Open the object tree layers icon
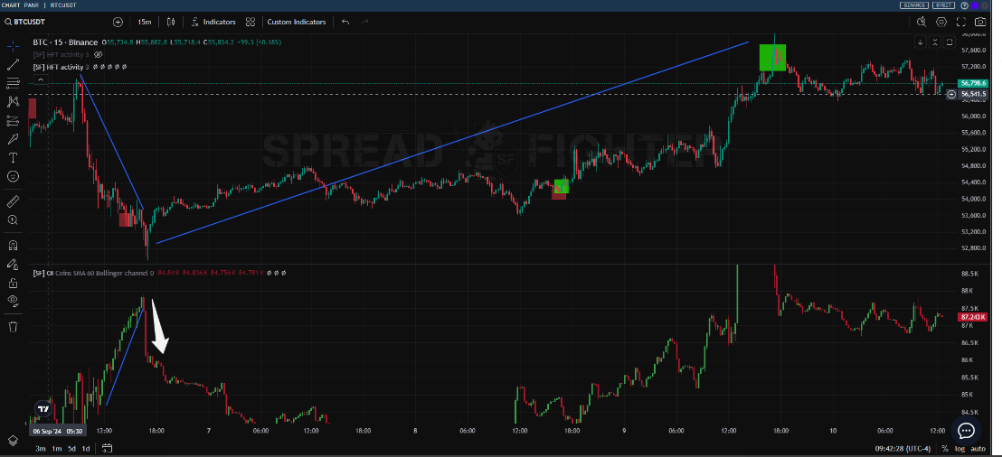This screenshot has height=457, width=1002. point(13,441)
